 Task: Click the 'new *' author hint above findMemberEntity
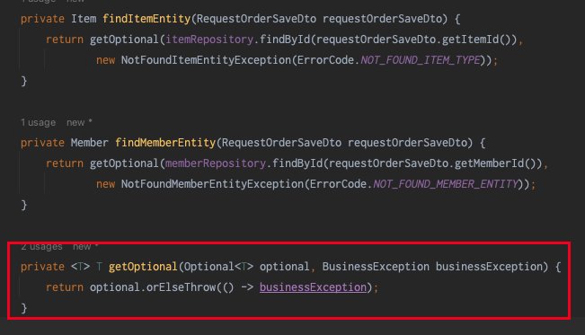pyautogui.click(x=79, y=122)
